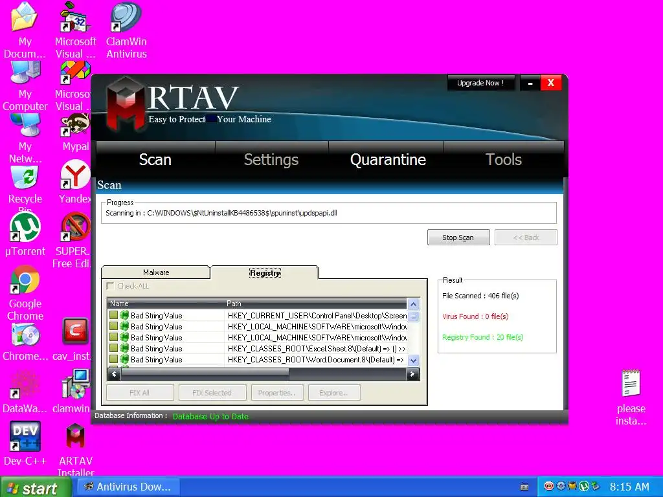Launch the Google Chrome desktop shortcut
This screenshot has width=663, height=497.
[25, 293]
